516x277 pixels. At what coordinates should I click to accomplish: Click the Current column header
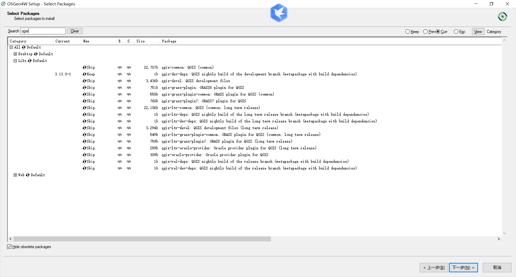coord(67,41)
